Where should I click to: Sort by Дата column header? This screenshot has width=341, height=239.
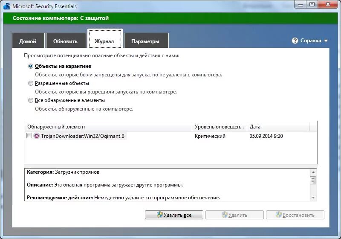pyautogui.click(x=278, y=127)
